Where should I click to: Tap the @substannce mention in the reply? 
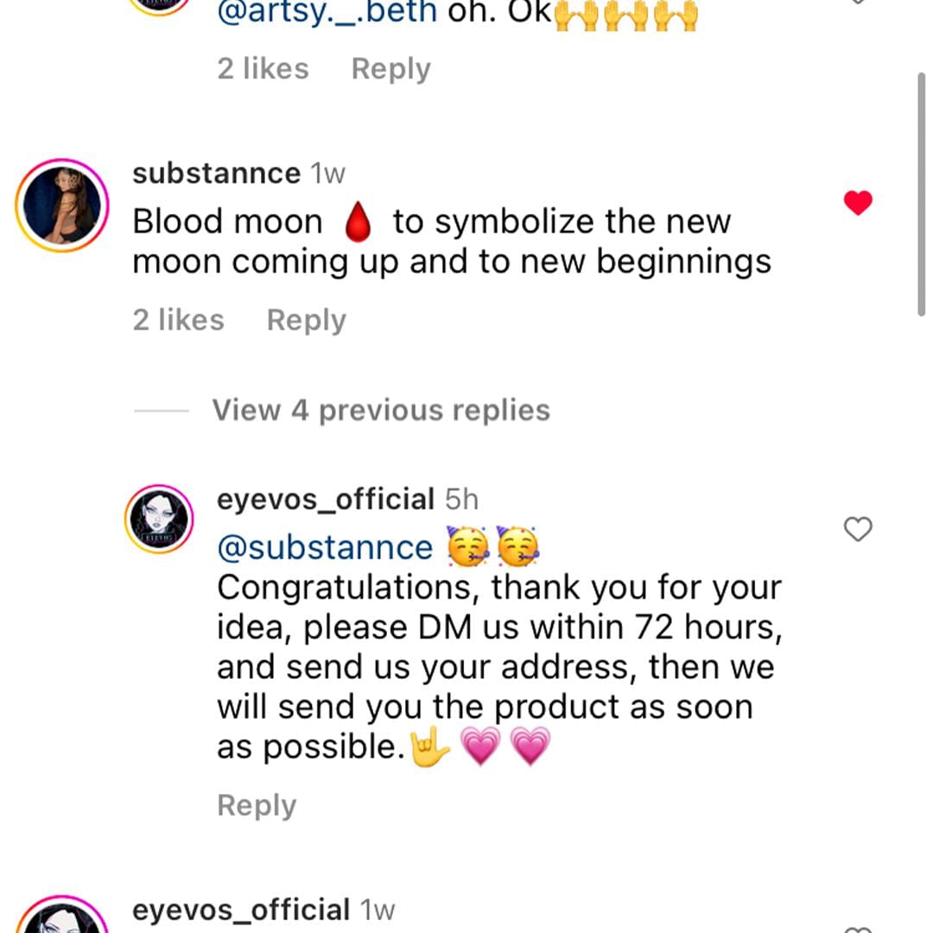click(325, 548)
